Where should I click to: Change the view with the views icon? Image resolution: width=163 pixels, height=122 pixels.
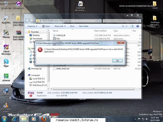pos(123,26)
